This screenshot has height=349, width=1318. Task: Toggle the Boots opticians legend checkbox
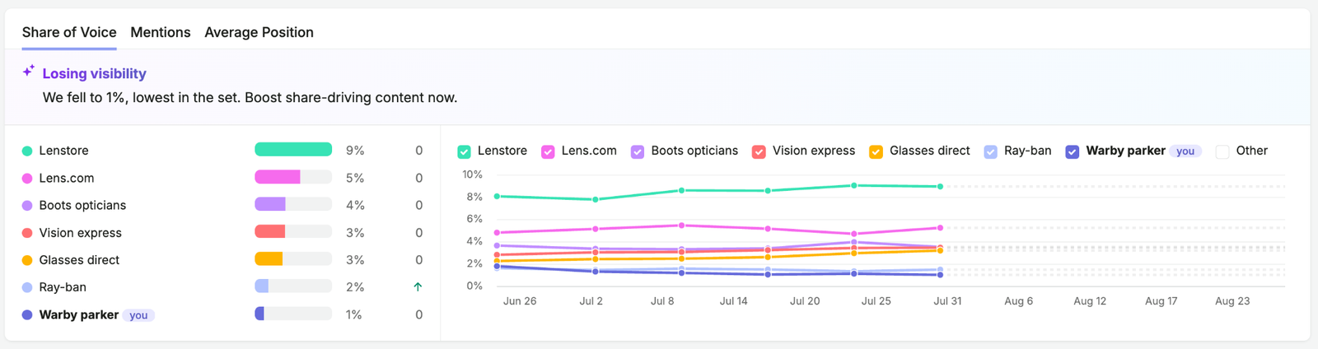point(638,151)
